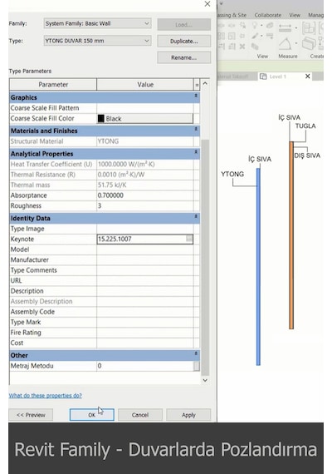Close the Type Properties dialog

pos(207,4)
